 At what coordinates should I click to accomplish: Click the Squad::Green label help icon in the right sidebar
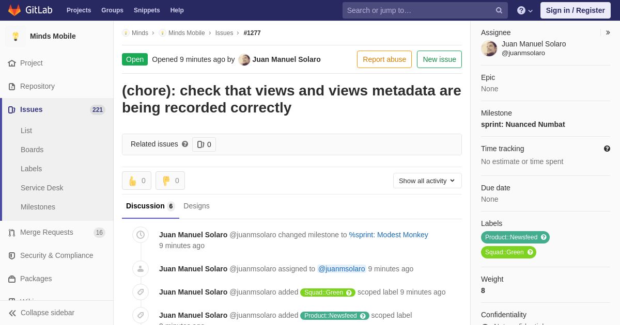click(x=530, y=252)
